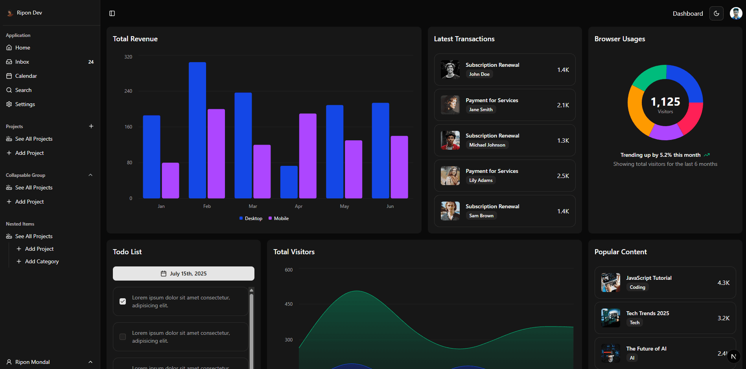Open Inbox from the sidebar
Screen dimensions: 746x369
tap(22, 62)
